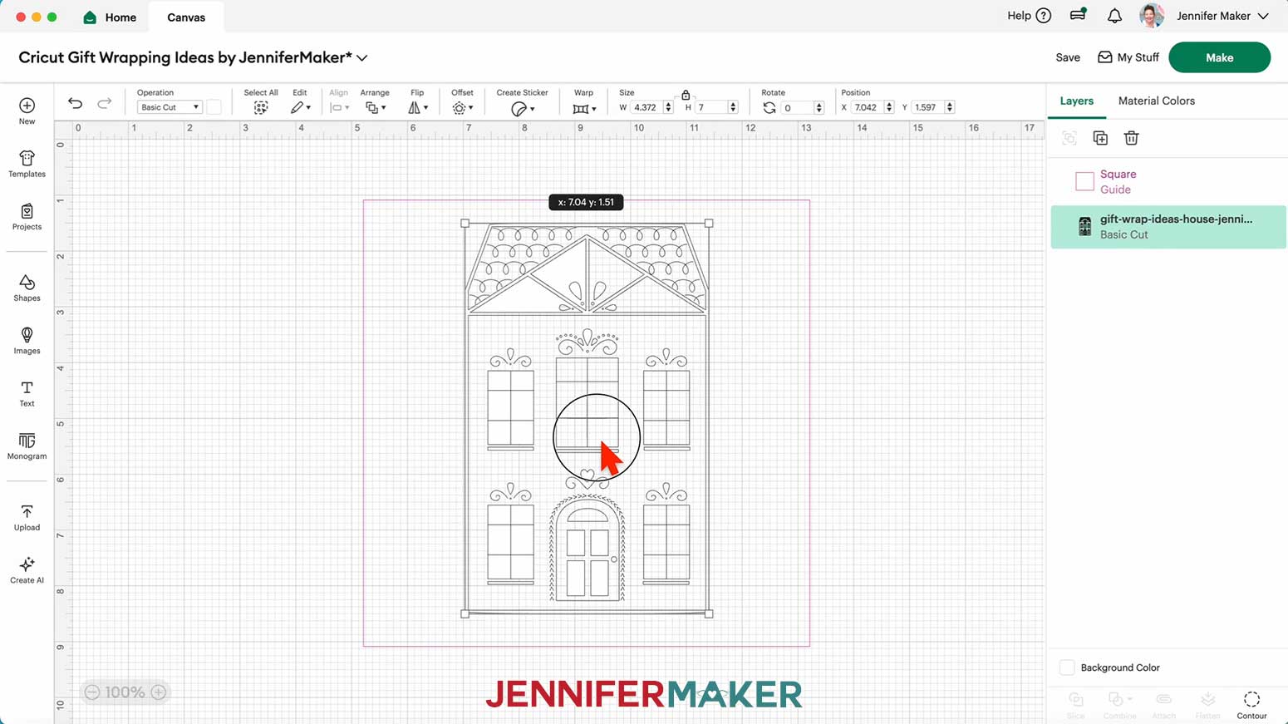Expand the Edit dropdown

coord(301,108)
